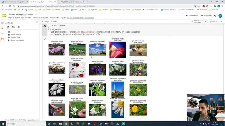The image size is (225, 126).
Task: Click the refresh folder icon in Archivos
Action: pos(13,27)
